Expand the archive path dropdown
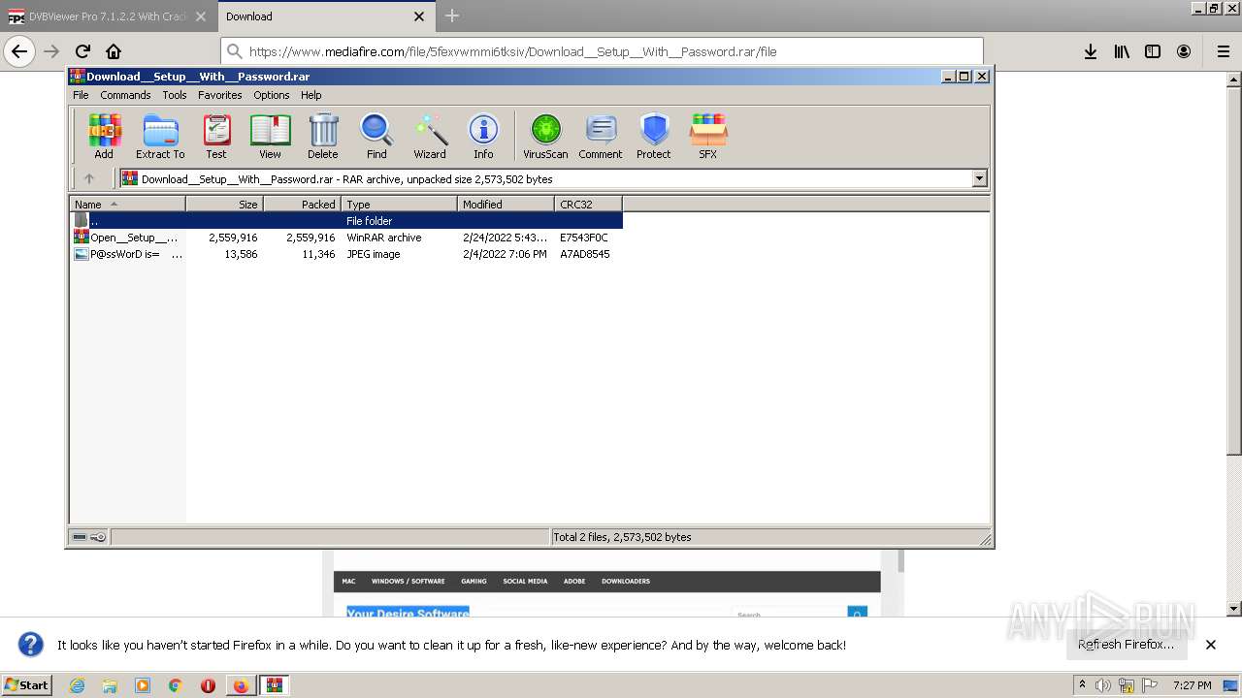Screen dimensions: 1242x698 979,178
